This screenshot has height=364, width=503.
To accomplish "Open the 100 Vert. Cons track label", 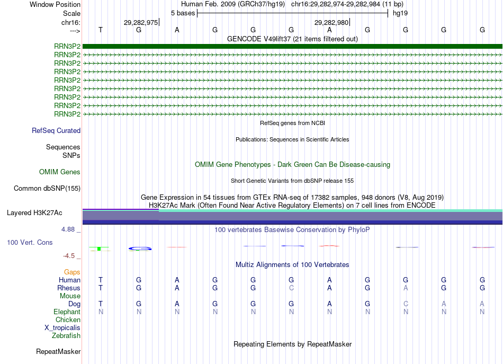I will (x=30, y=242).
